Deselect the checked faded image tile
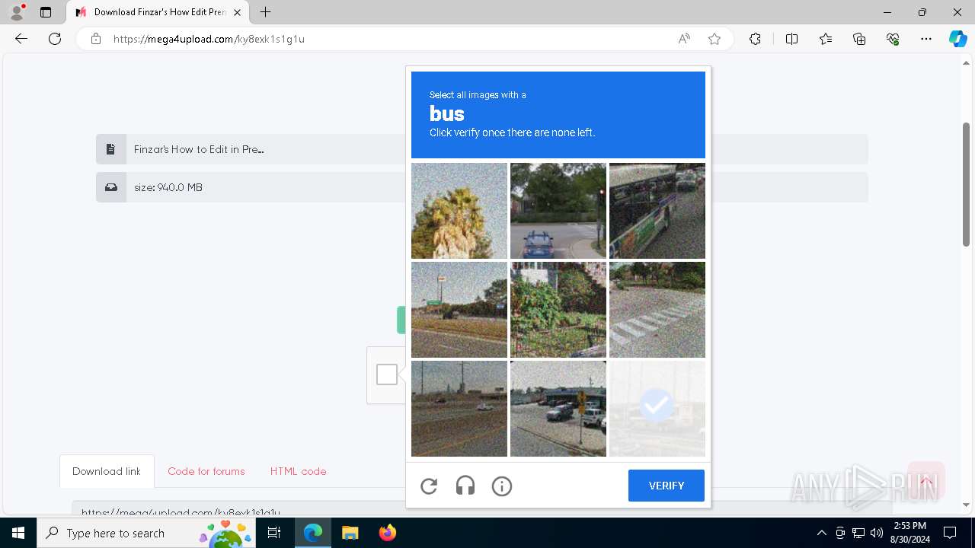975x548 pixels. (x=657, y=409)
